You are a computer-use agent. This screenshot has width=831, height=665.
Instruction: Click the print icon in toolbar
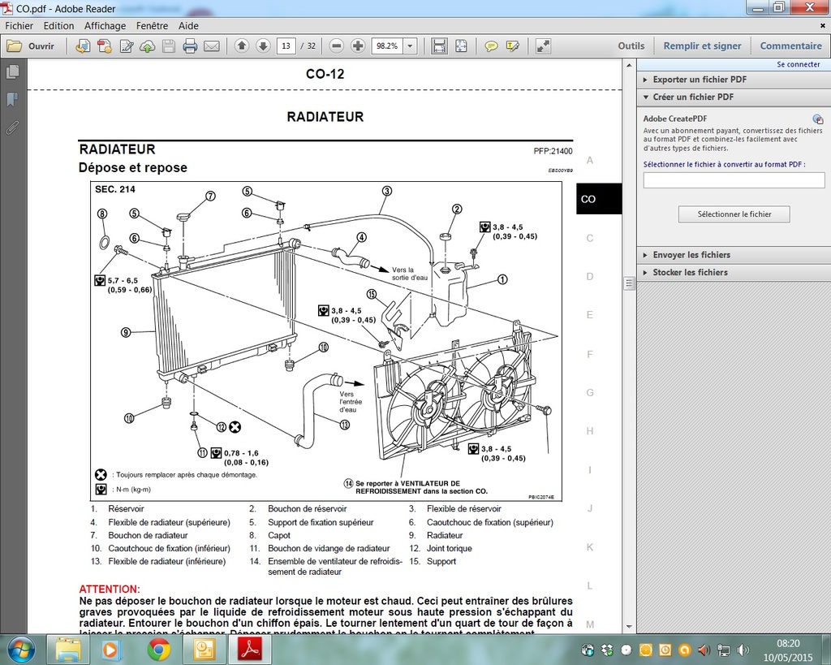pos(190,46)
